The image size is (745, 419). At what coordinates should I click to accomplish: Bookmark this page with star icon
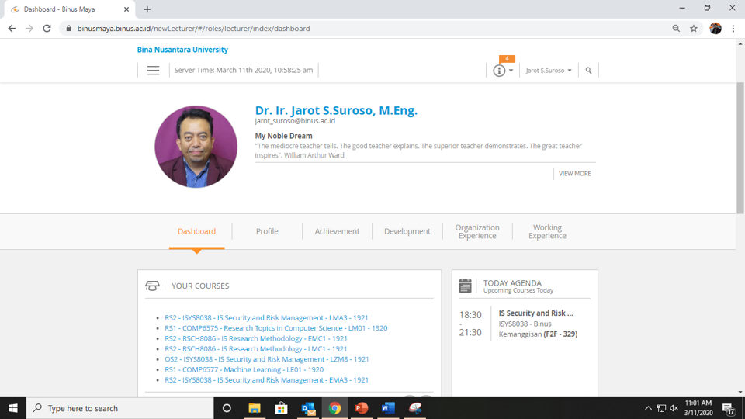coord(694,29)
